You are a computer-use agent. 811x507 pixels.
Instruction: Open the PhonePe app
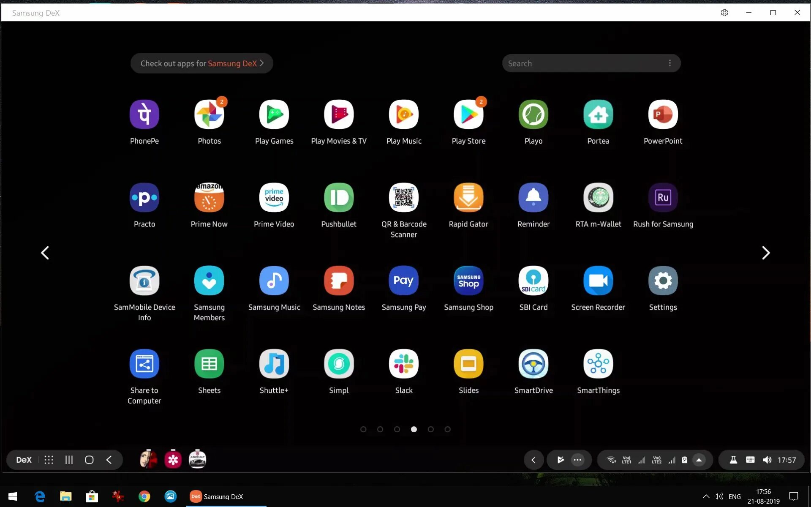(x=144, y=114)
